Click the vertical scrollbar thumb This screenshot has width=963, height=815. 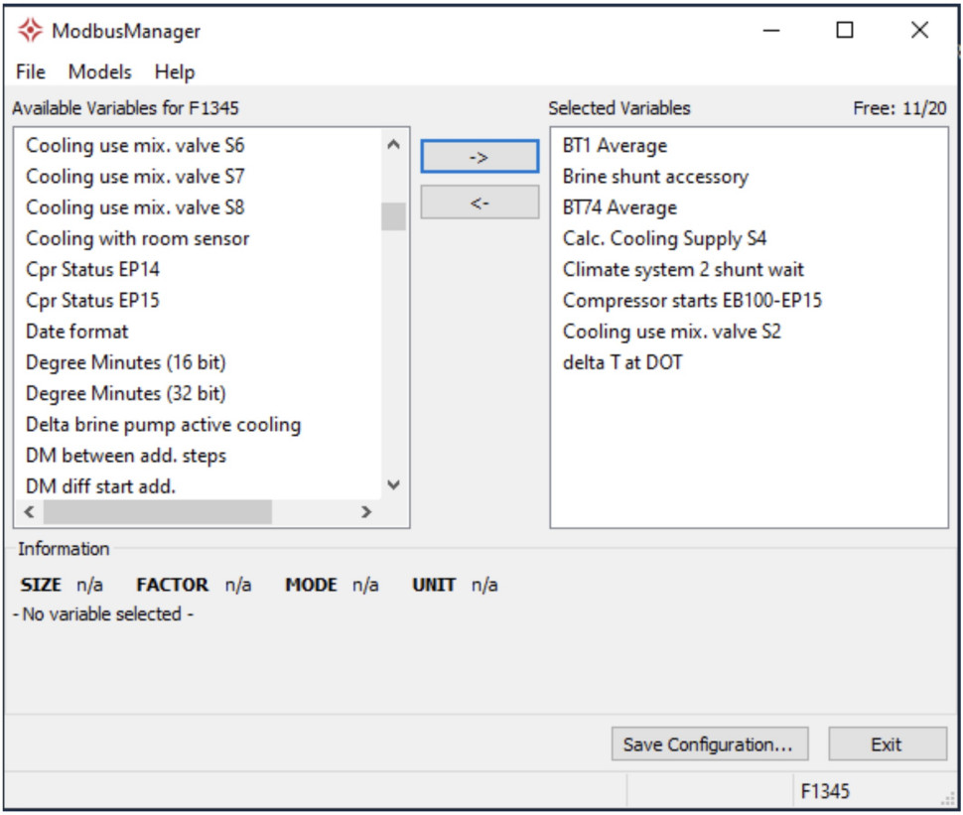393,216
